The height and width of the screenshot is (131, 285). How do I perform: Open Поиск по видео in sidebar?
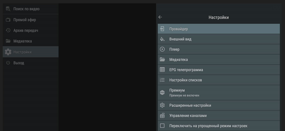26,9
